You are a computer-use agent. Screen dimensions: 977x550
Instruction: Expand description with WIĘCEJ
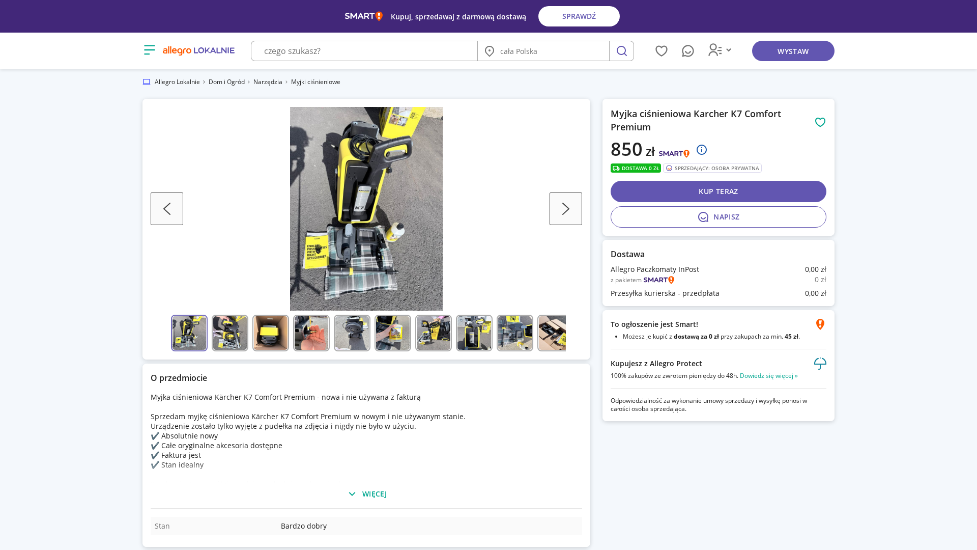pyautogui.click(x=367, y=494)
